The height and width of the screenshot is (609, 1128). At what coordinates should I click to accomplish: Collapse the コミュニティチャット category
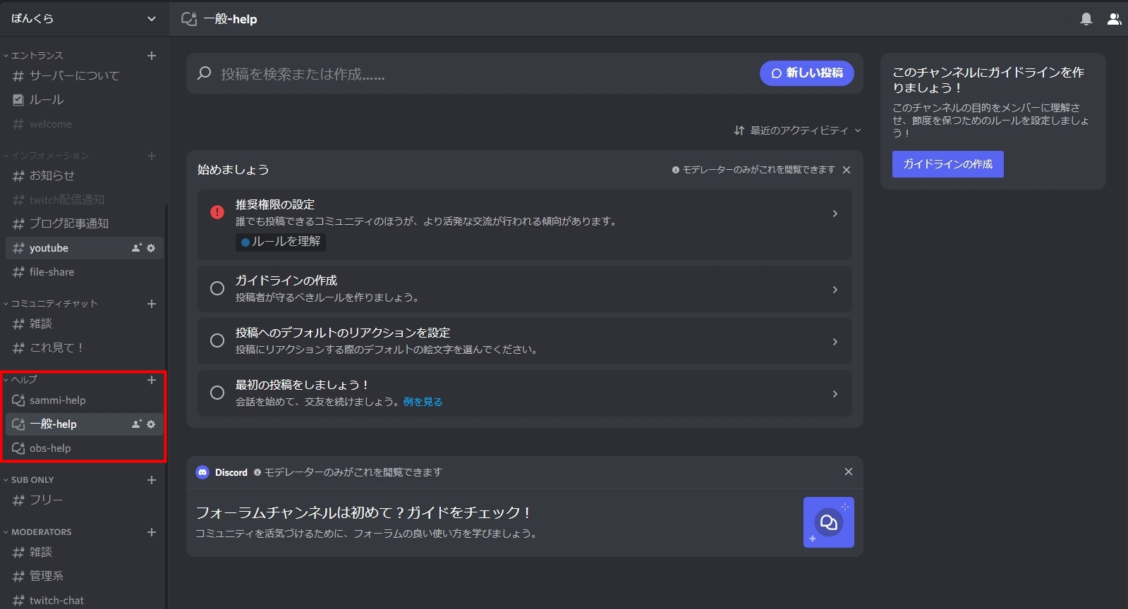pyautogui.click(x=49, y=304)
